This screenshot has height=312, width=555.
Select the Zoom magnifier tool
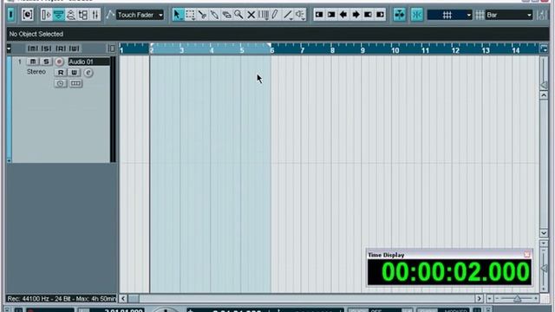coord(239,15)
